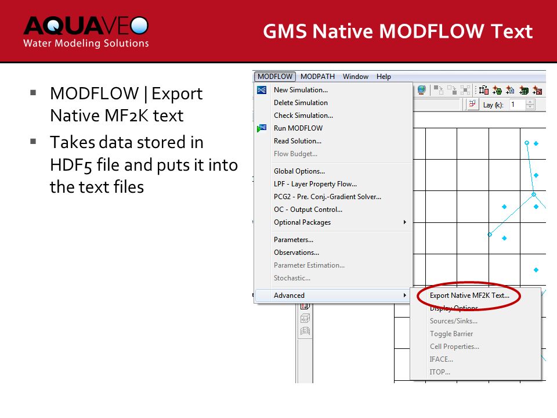Click the Run MODFLOW green arrow icon

point(262,128)
